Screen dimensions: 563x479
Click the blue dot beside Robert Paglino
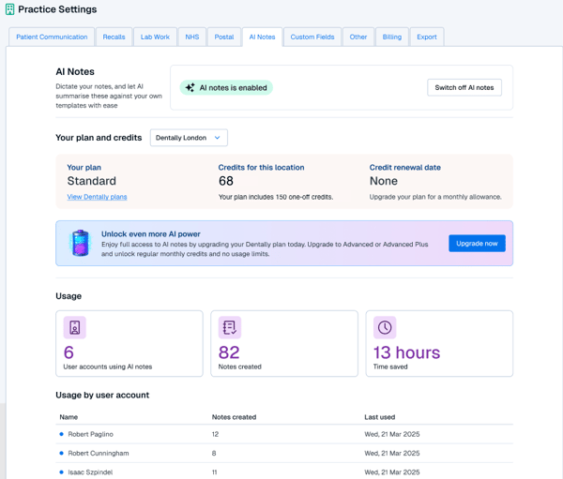point(62,434)
